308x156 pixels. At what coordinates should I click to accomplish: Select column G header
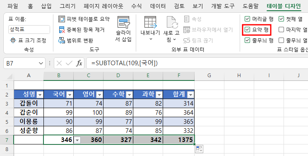pyautogui.click(x=209, y=76)
